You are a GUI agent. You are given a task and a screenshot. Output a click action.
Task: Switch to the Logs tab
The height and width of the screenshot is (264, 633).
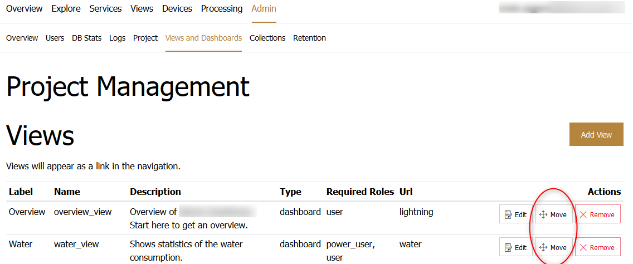[117, 38]
